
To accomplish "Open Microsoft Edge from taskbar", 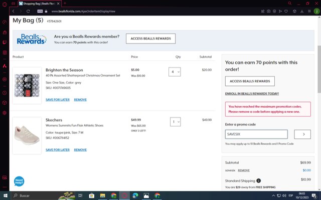I will [x=135, y=195].
